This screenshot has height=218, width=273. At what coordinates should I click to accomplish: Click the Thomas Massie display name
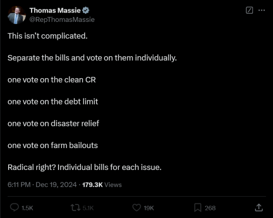(x=55, y=10)
